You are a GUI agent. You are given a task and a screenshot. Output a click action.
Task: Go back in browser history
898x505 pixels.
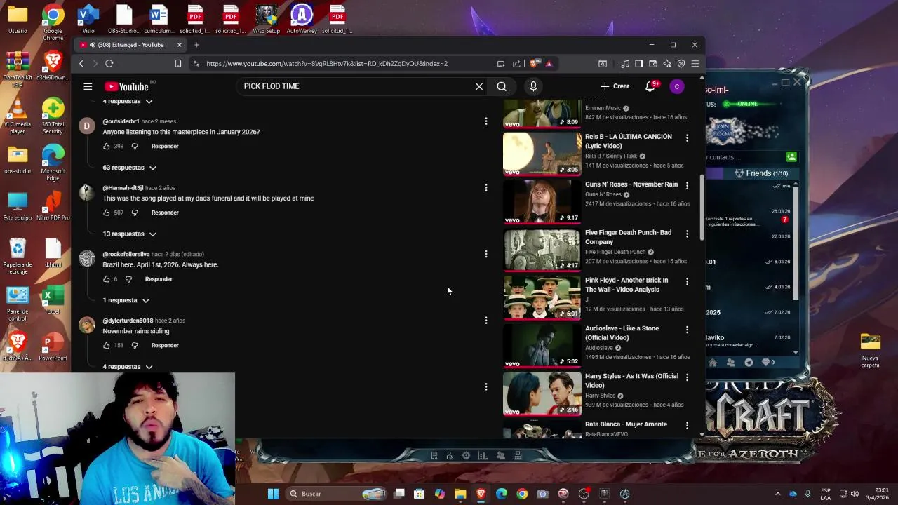point(81,64)
